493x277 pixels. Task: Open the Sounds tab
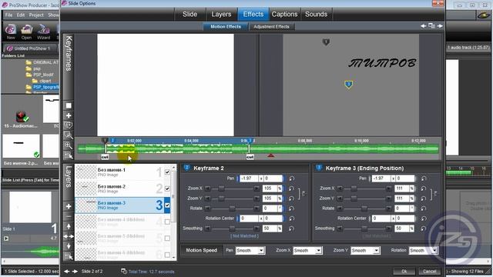[317, 14]
